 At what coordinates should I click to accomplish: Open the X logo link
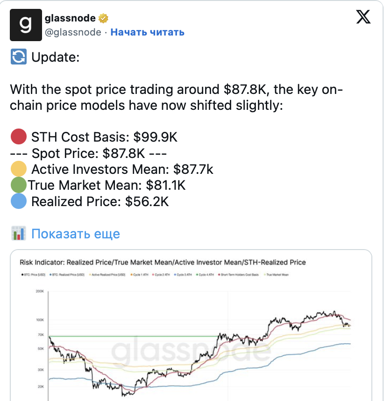[x=363, y=18]
